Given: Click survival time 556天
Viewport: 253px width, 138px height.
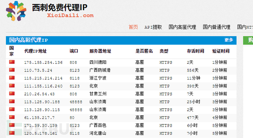Looking at the screenshot, I should click(x=192, y=70).
